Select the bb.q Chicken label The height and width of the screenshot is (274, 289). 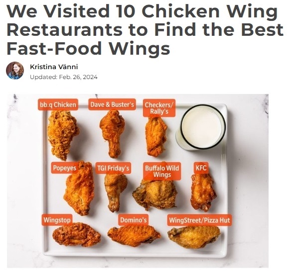58,104
